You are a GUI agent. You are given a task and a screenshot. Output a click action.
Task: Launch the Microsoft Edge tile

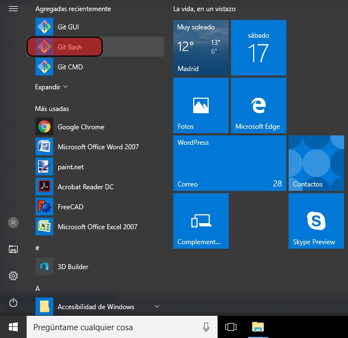[259, 105]
